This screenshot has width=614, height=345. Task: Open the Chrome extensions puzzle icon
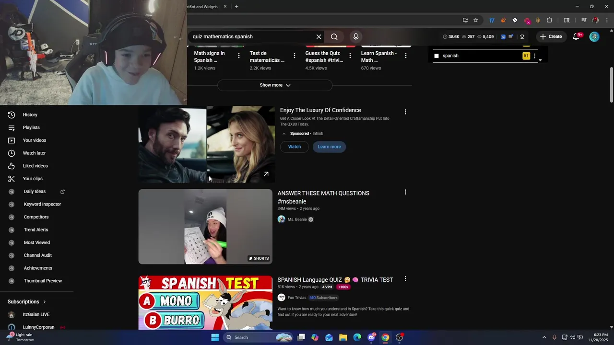549,20
